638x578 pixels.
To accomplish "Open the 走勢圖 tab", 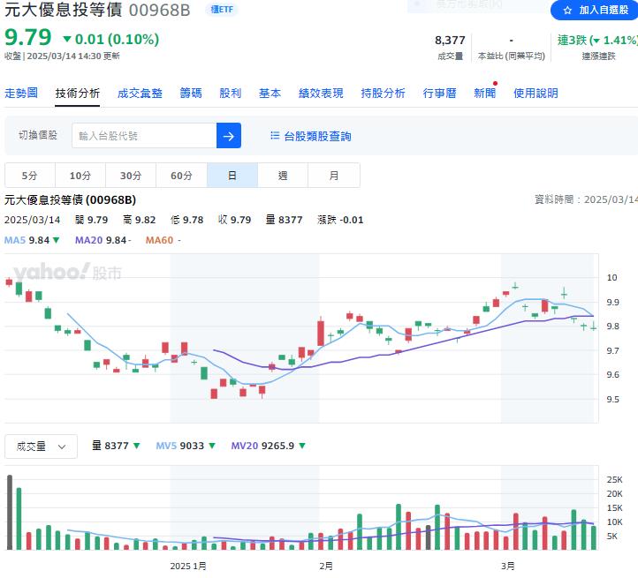I will tap(21, 94).
